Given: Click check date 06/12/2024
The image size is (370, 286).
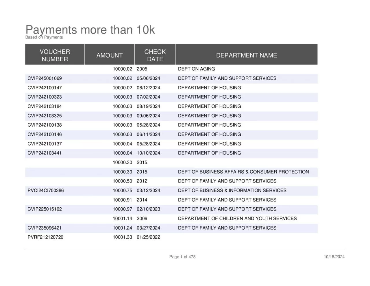Looking at the screenshot, I should pyautogui.click(x=148, y=88).
